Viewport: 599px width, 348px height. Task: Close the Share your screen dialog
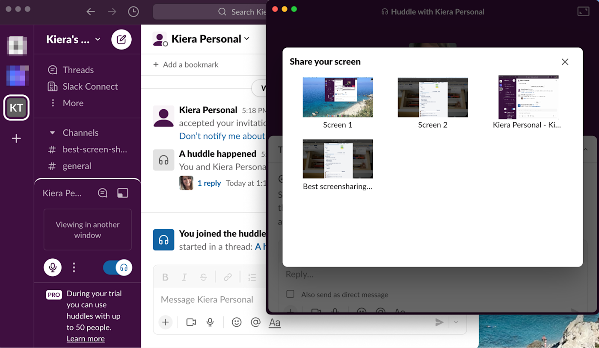tap(565, 62)
